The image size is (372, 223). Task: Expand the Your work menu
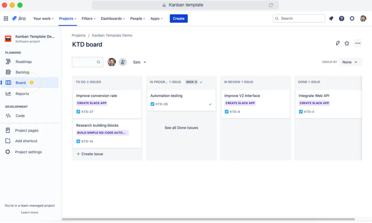click(x=43, y=19)
